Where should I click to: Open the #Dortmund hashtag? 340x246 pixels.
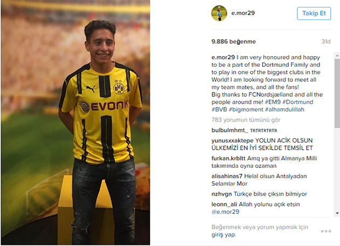pos(298,102)
